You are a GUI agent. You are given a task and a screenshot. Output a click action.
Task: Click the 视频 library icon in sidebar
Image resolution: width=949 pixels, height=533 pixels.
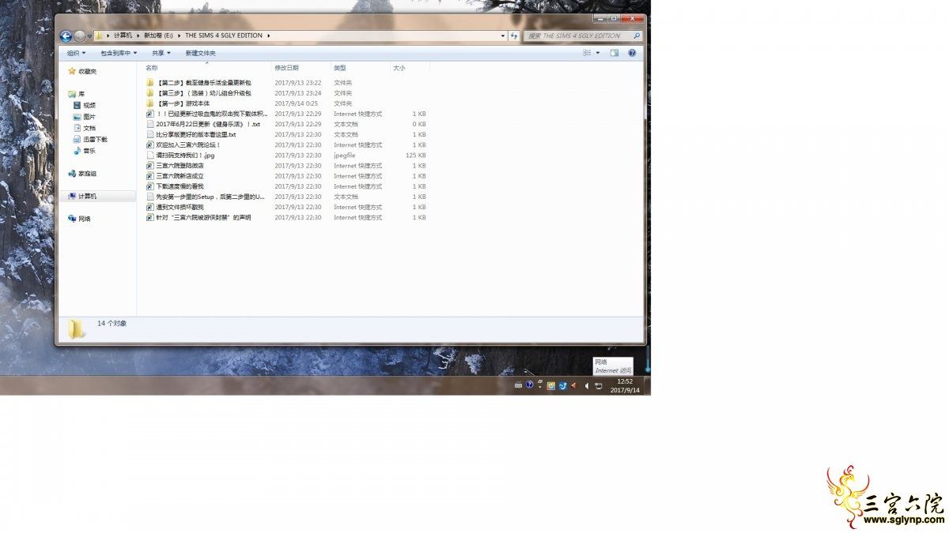(x=78, y=105)
